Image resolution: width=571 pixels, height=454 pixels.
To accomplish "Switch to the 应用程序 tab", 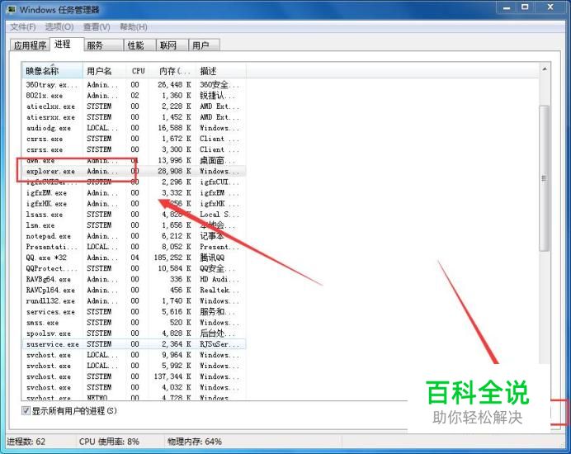I will (x=30, y=45).
